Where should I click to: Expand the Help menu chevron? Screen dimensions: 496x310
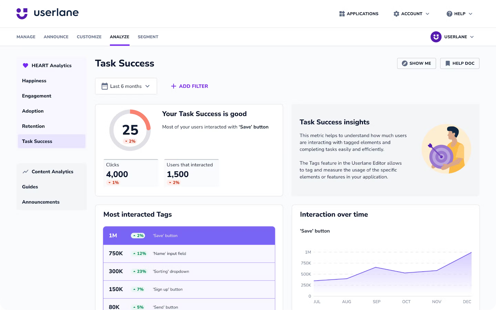(x=470, y=14)
